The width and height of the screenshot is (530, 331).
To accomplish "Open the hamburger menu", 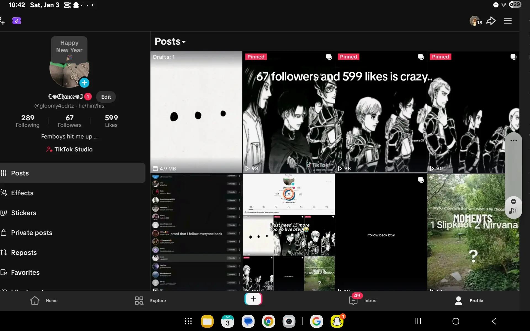I will coord(508,21).
